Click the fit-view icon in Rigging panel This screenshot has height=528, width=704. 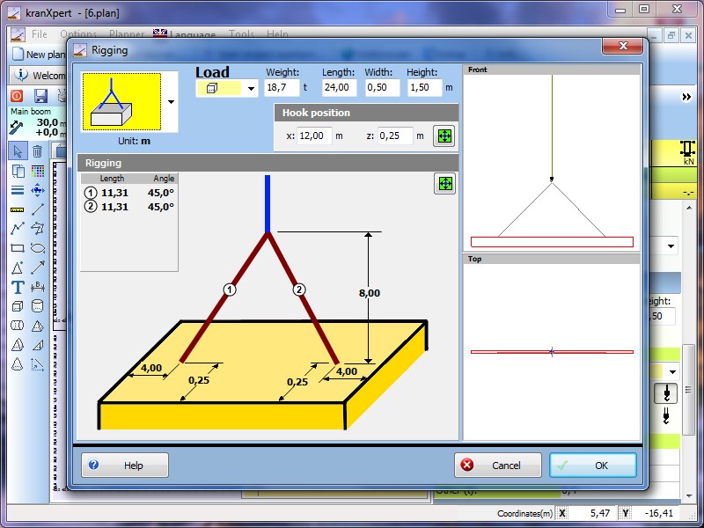coord(444,183)
